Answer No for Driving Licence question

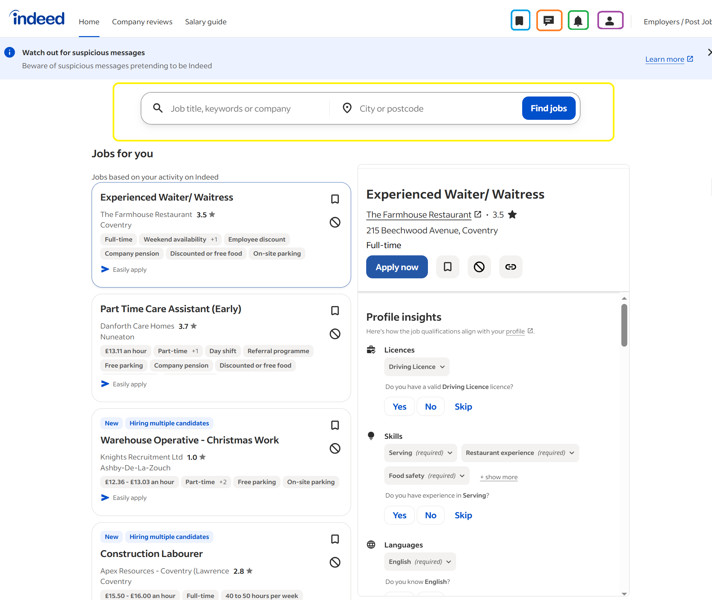(431, 406)
